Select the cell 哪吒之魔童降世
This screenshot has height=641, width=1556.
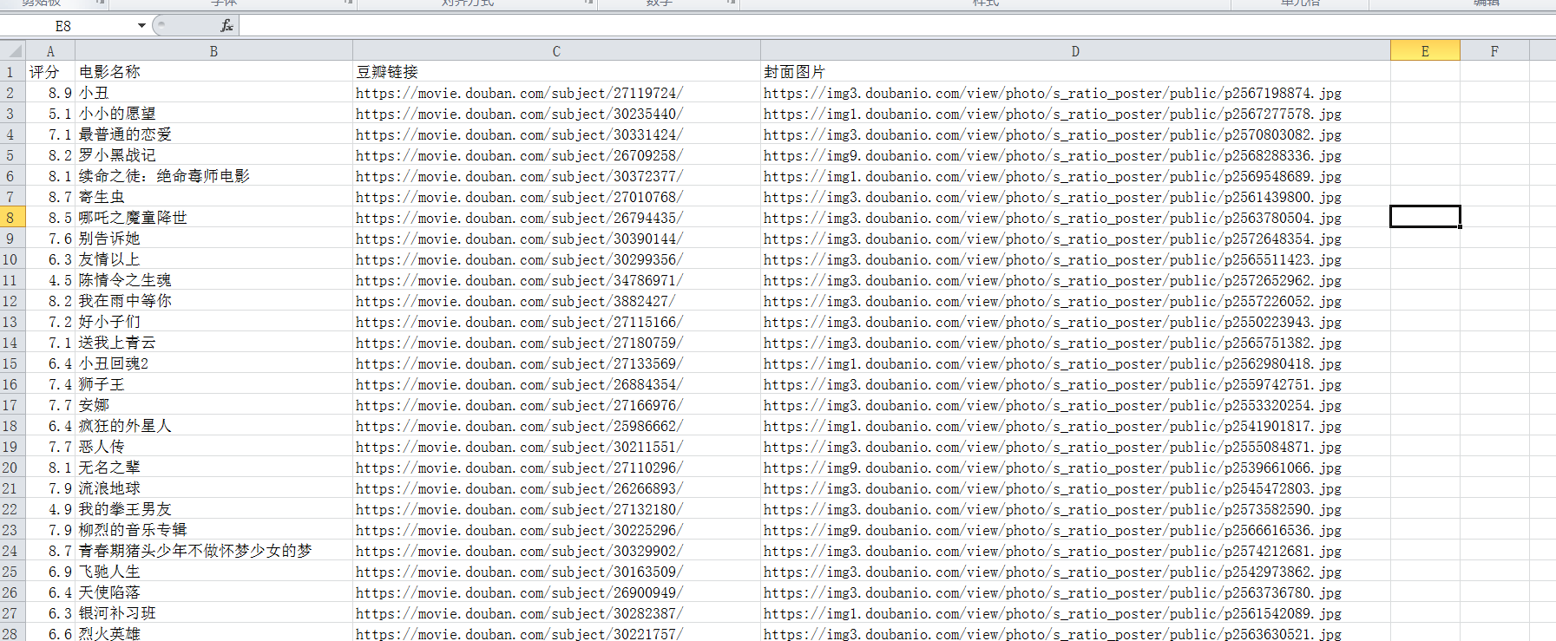point(213,218)
